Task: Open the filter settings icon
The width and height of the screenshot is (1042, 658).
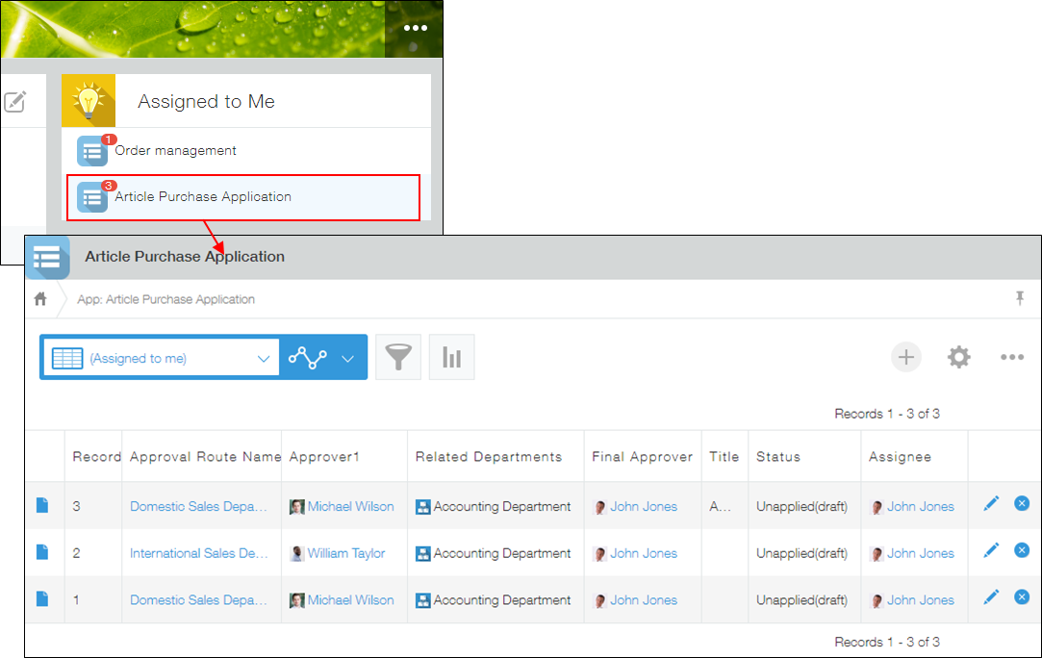Action: click(398, 356)
